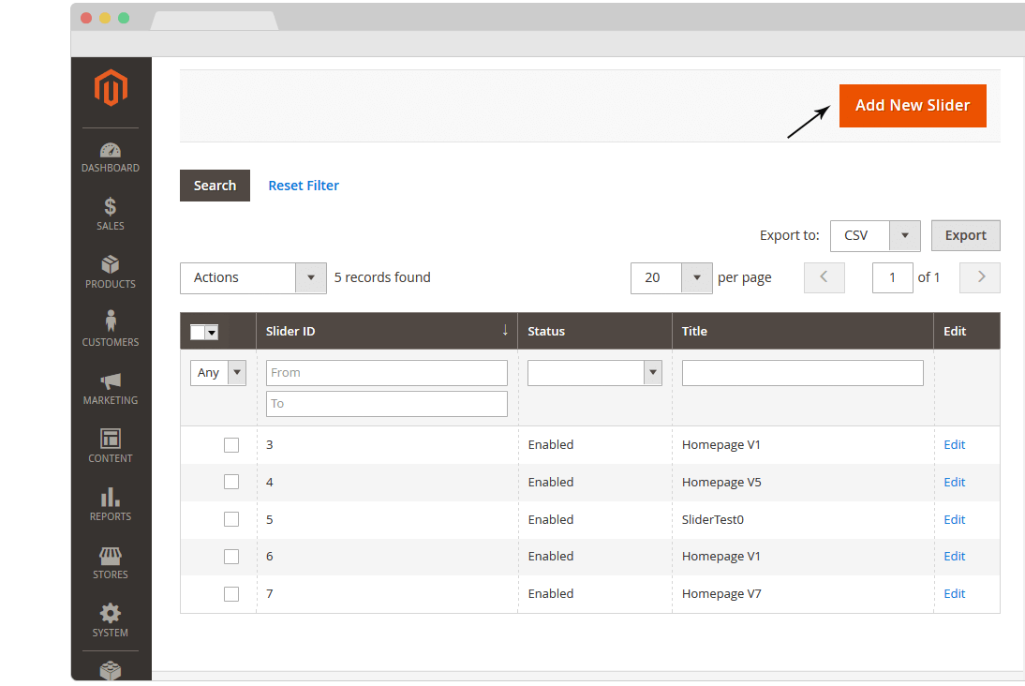1025x686 pixels.
Task: Open the Marketing megaphone icon
Action: click(111, 381)
